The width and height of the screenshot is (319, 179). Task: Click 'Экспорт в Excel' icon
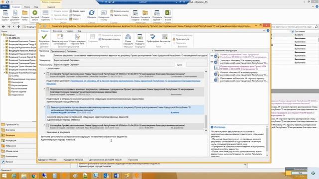(168, 15)
